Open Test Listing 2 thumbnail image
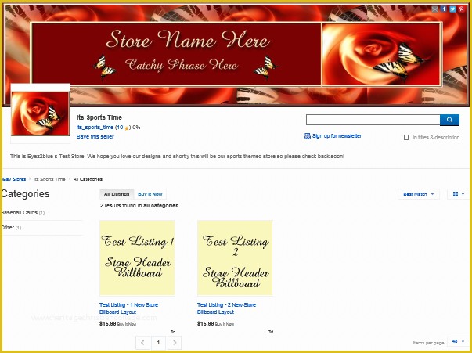Viewport: 472px width, 353px height. [235, 258]
